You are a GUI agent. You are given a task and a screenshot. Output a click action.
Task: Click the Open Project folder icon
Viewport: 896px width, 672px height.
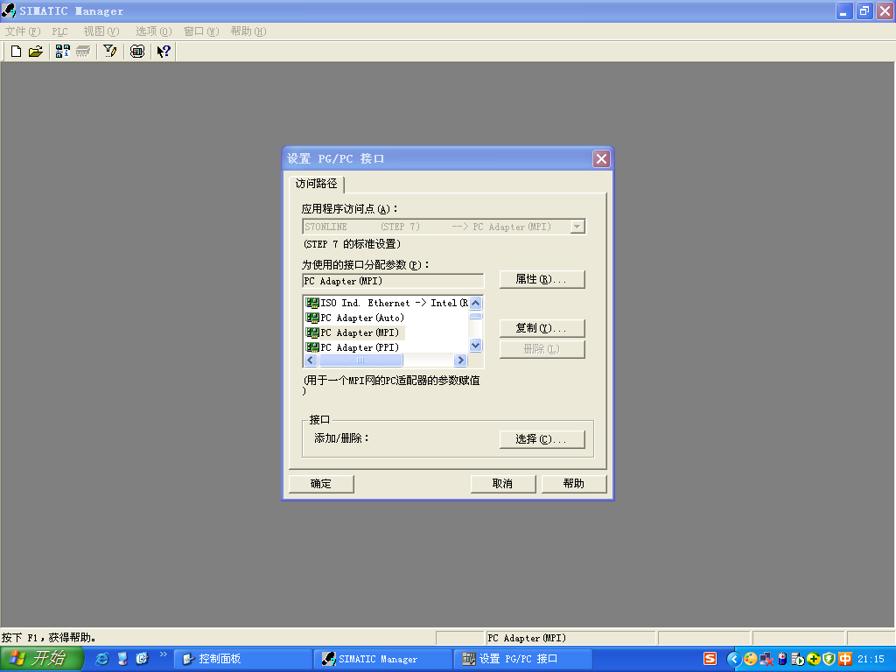(35, 52)
